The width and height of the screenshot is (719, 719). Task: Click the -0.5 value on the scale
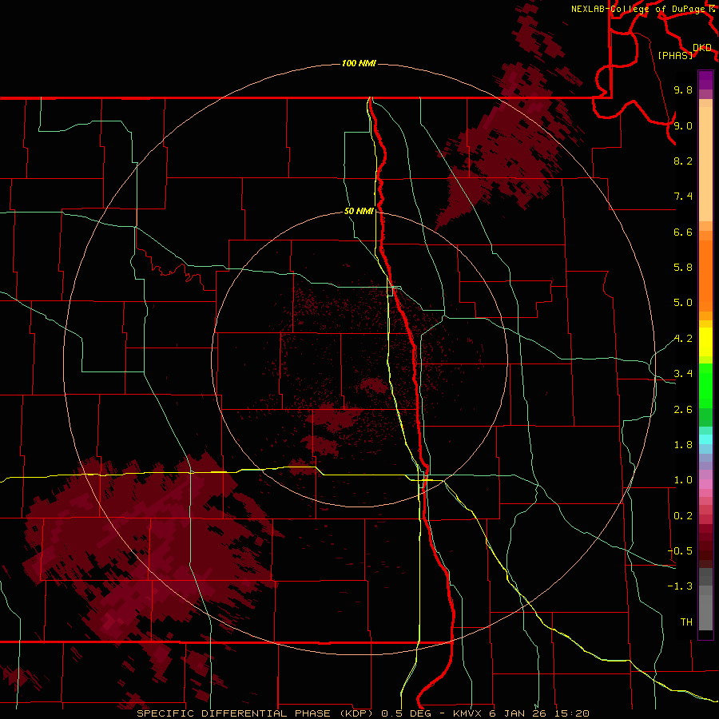pos(680,551)
